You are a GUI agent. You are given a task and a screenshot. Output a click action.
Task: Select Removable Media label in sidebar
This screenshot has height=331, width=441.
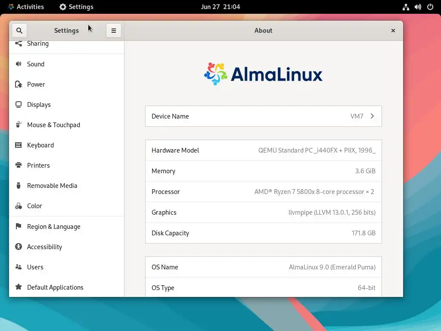[52, 185]
